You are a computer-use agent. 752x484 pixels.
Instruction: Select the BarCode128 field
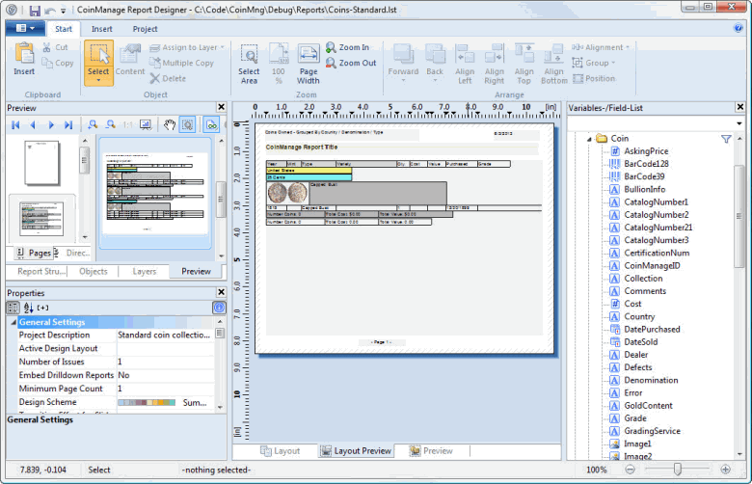coord(646,164)
